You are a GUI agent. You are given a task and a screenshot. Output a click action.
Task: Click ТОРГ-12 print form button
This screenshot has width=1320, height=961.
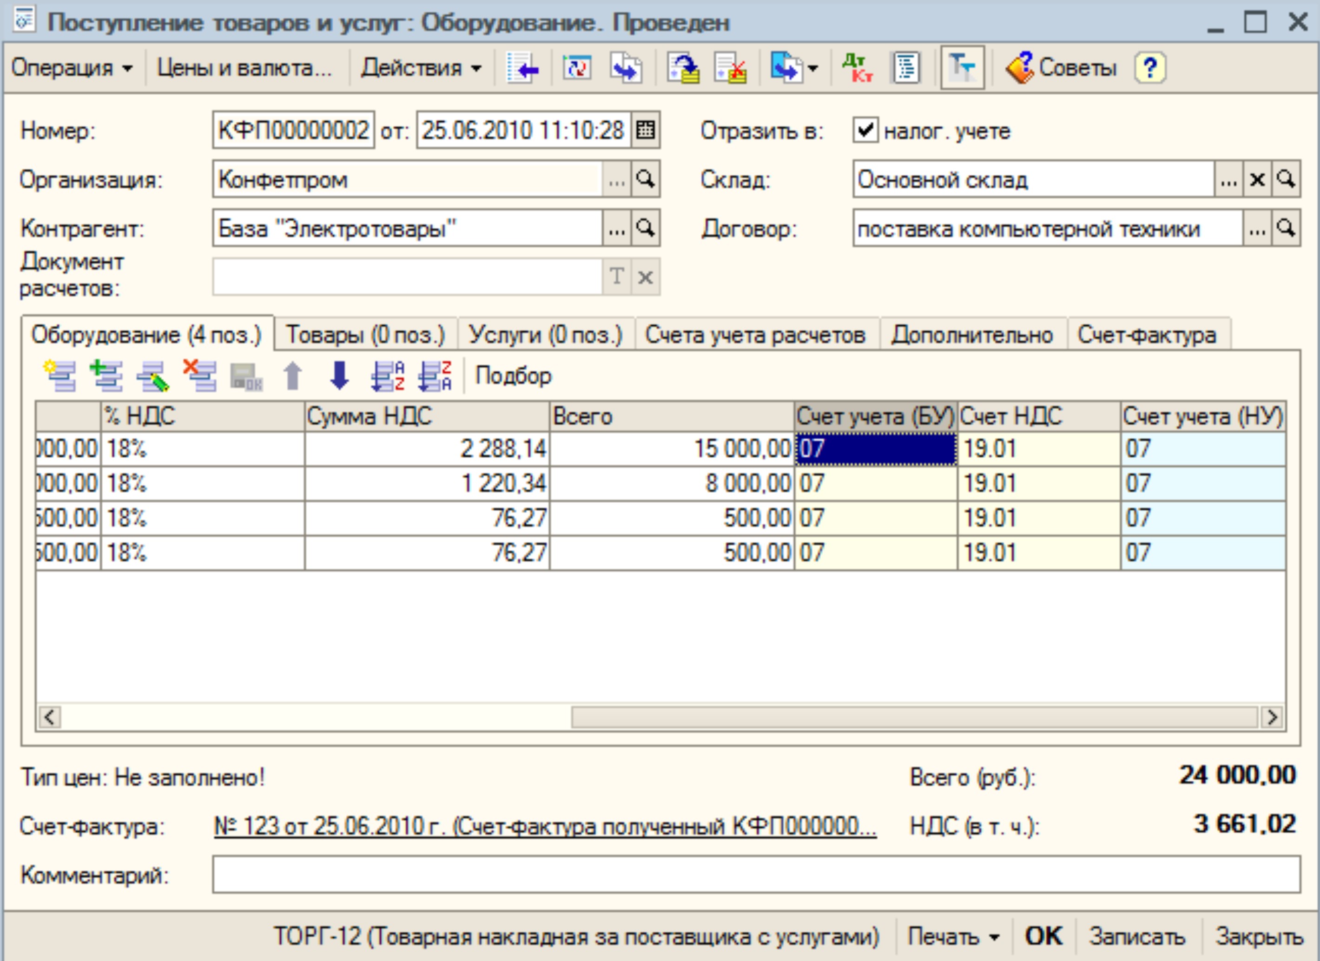tap(576, 936)
